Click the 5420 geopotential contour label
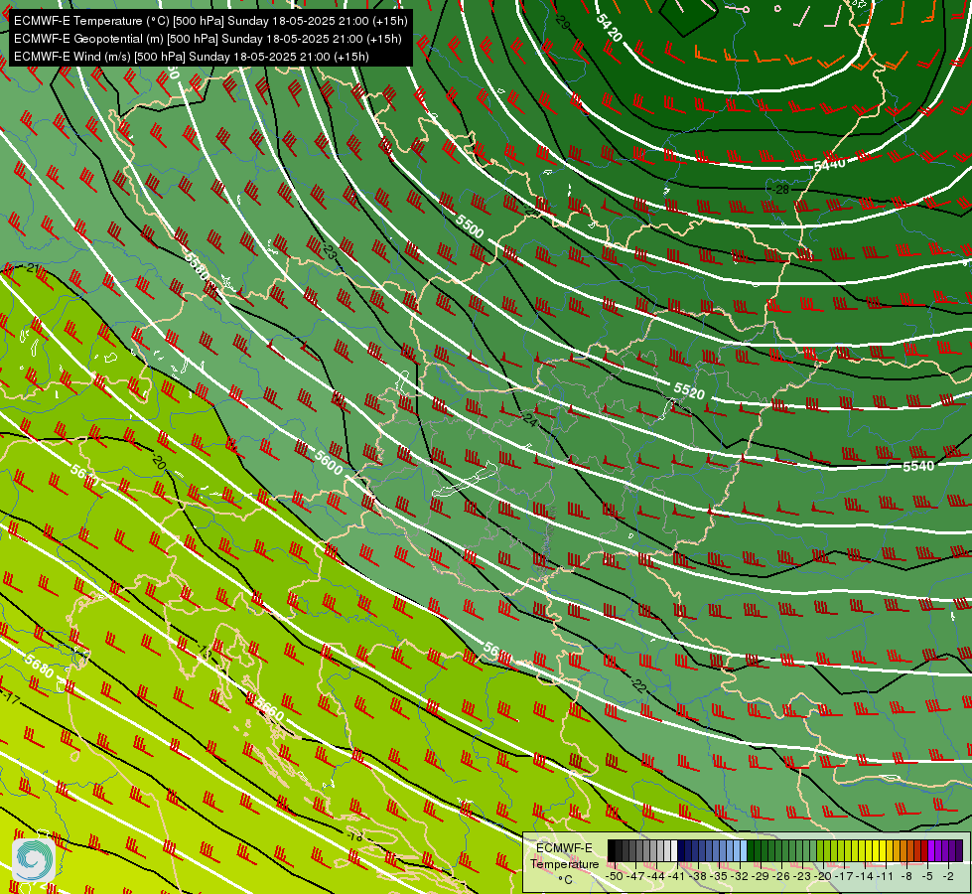This screenshot has width=972, height=894. tap(609, 28)
